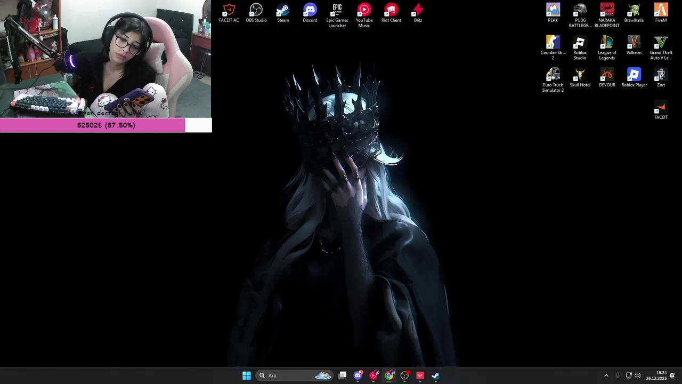Open the Steam desktop shortcut
The width and height of the screenshot is (682, 384).
283,13
